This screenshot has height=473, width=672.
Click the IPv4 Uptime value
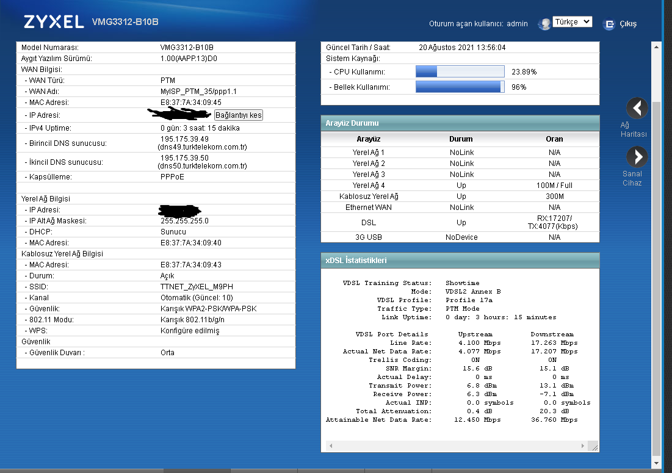point(200,128)
